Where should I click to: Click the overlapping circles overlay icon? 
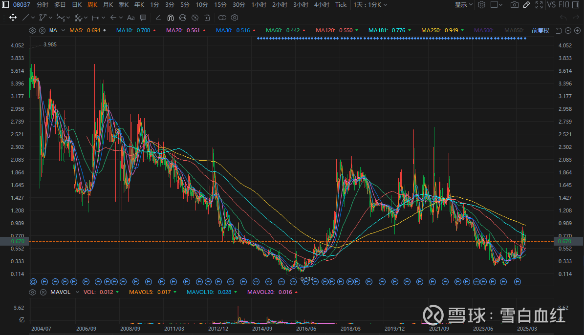[x=222, y=18]
